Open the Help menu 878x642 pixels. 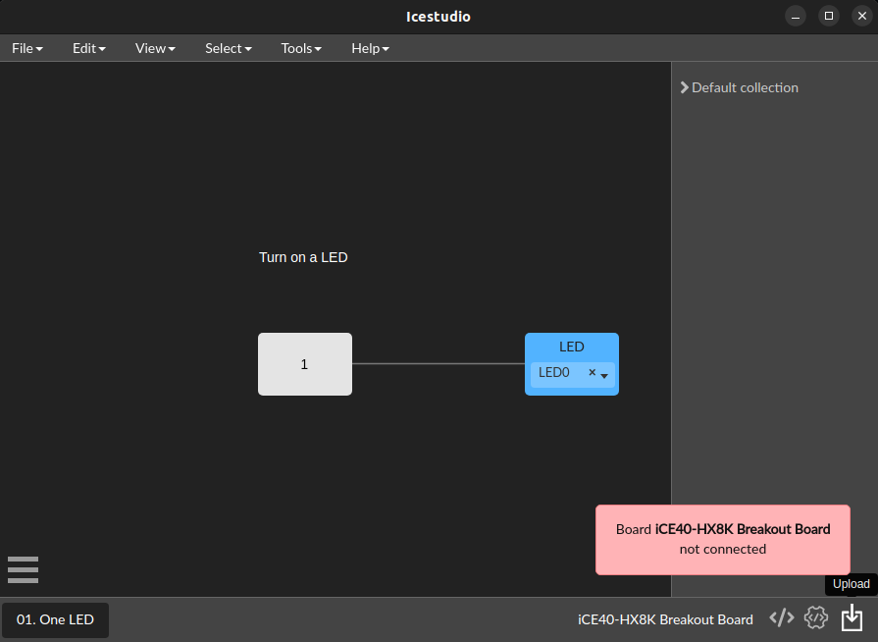(370, 48)
